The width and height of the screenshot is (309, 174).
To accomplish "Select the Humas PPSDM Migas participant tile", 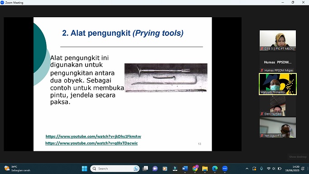I will pyautogui.click(x=278, y=63).
